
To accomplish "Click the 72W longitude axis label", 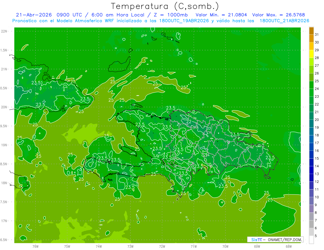I will pyautogui.click(x=162, y=246).
